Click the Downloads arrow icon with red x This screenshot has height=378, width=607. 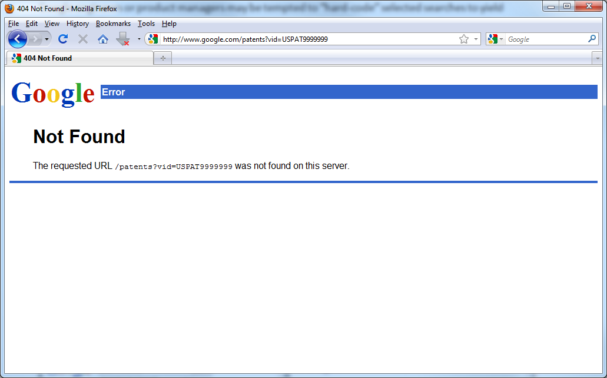click(123, 39)
